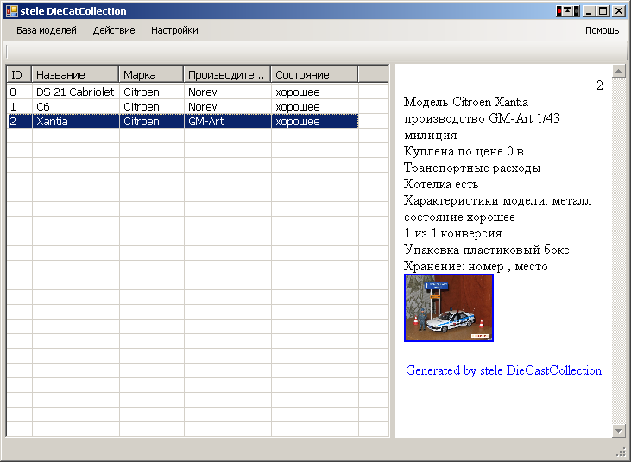Click the line Куплена по цене 0 в
Viewport: 631px width, 462px height.
pos(464,151)
